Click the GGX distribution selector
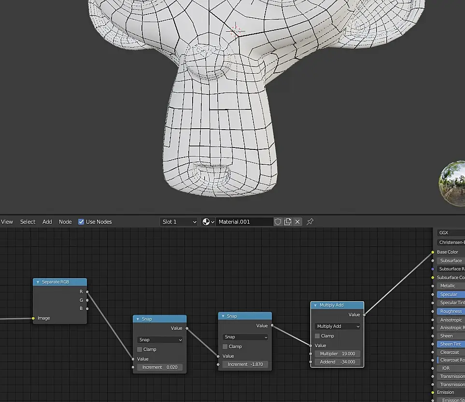The image size is (465, 402). [x=451, y=233]
